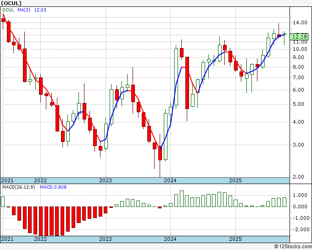Click the 1.000 MACD axis label
Viewport: 312px width, 250px height.
(300, 196)
